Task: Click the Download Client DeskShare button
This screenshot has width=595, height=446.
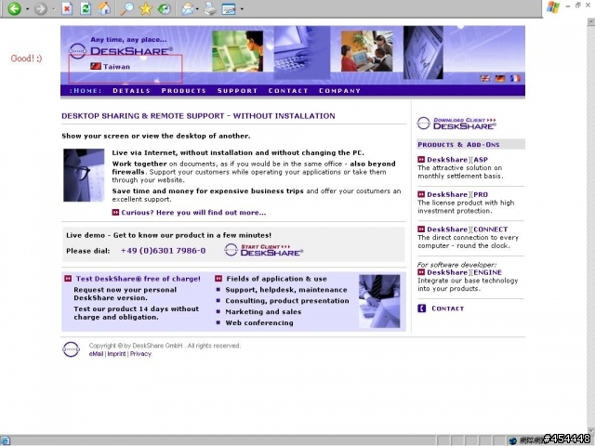Action: 456,124
